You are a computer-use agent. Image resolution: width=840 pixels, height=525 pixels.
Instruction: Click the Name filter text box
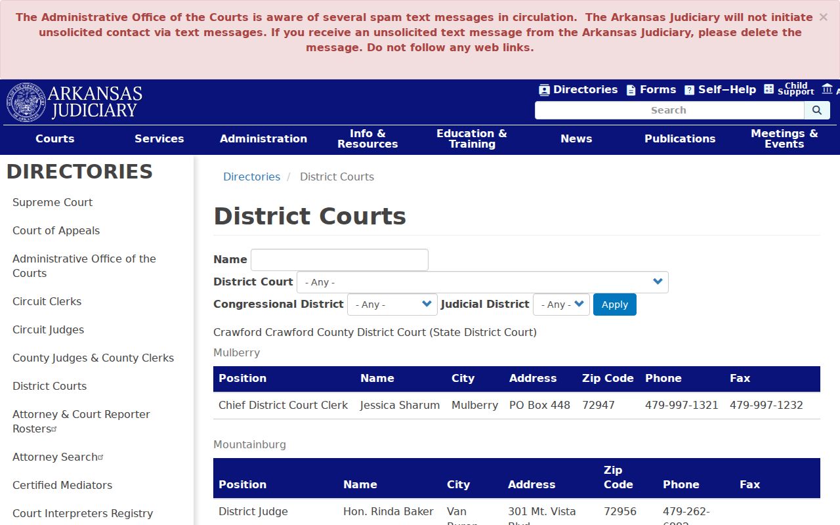click(339, 260)
